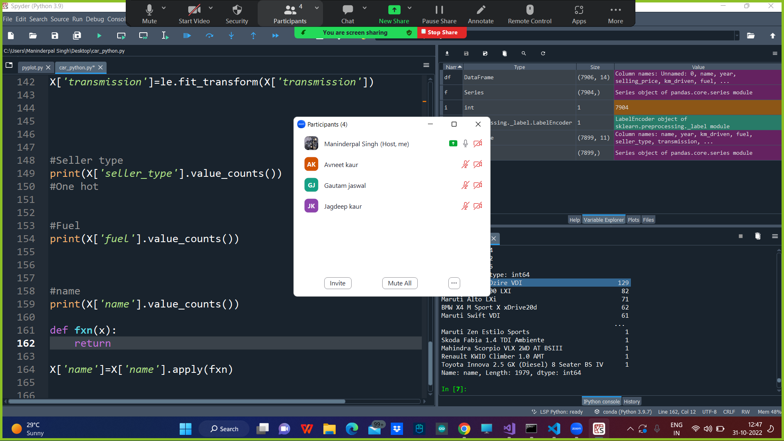Image resolution: width=784 pixels, height=441 pixels.
Task: Toggle Mute microphone in the Zoom toolbar
Action: click(149, 13)
